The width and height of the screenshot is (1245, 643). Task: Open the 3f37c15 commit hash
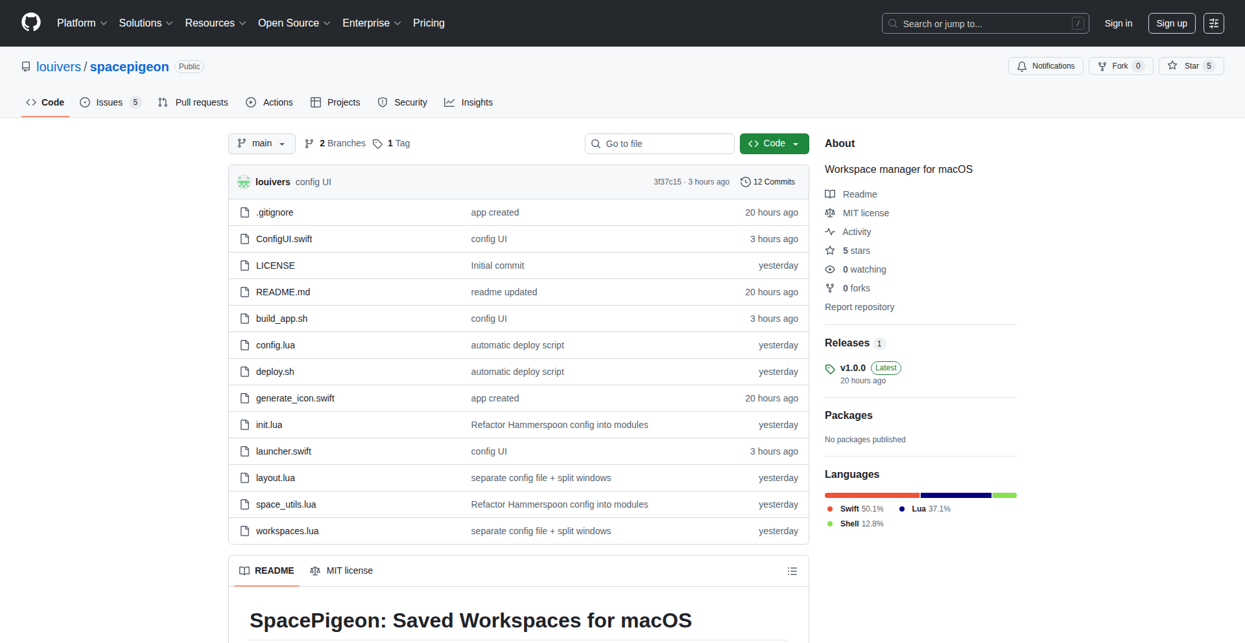667,182
